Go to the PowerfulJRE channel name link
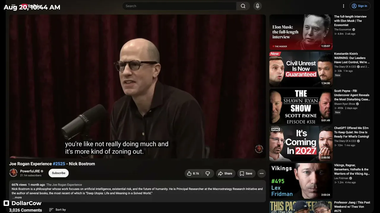380x213 pixels. click(x=30, y=171)
